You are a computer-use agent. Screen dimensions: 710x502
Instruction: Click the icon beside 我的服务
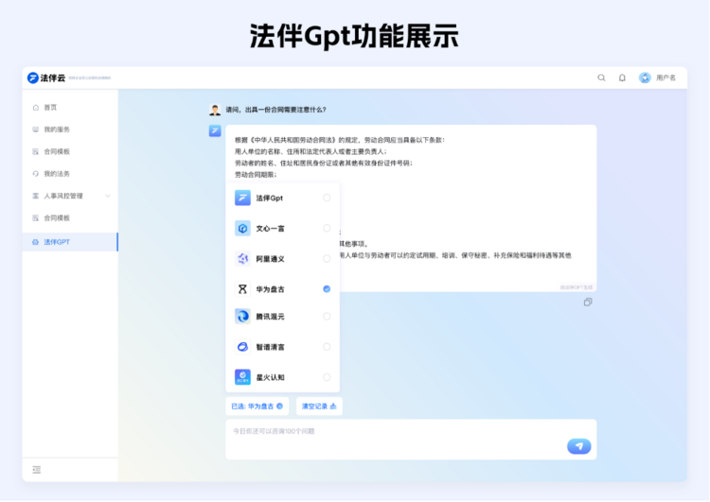point(36,130)
